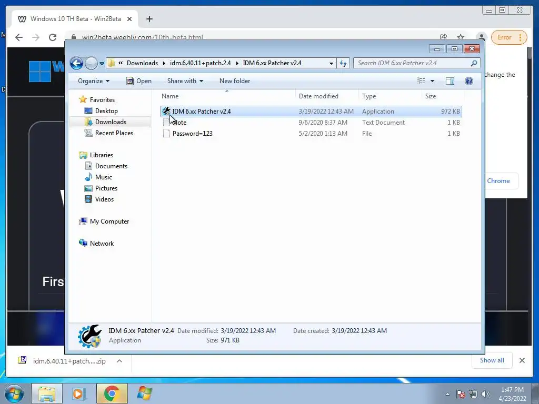
Task: Click the IDM Patcher wrench icon in list
Action: [166, 111]
